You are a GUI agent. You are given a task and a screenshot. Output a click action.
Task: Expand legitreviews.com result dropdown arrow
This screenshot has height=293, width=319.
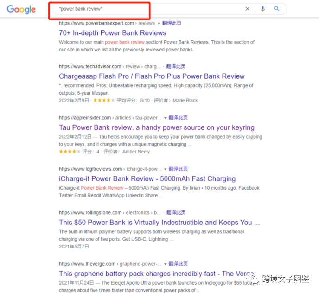(166, 169)
